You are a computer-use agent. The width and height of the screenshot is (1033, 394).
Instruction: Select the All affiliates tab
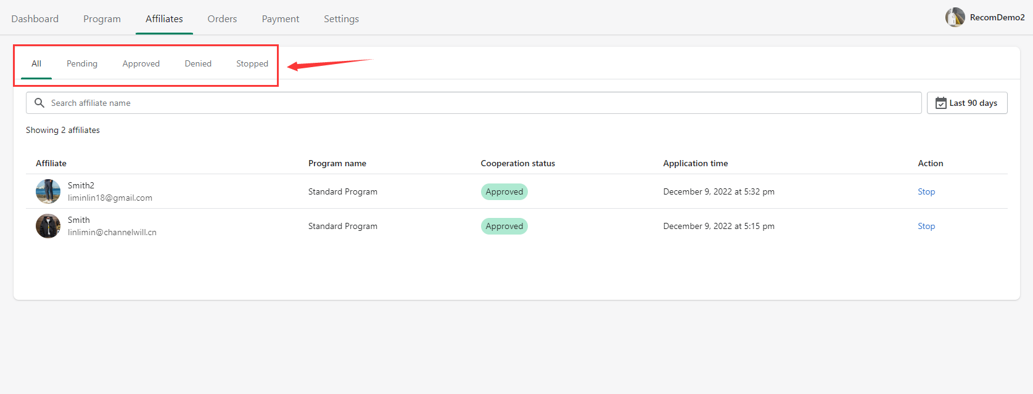click(x=36, y=63)
